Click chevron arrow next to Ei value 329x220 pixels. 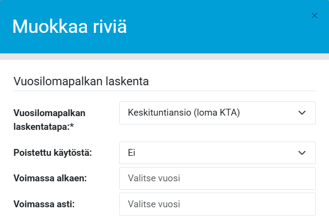coord(302,153)
